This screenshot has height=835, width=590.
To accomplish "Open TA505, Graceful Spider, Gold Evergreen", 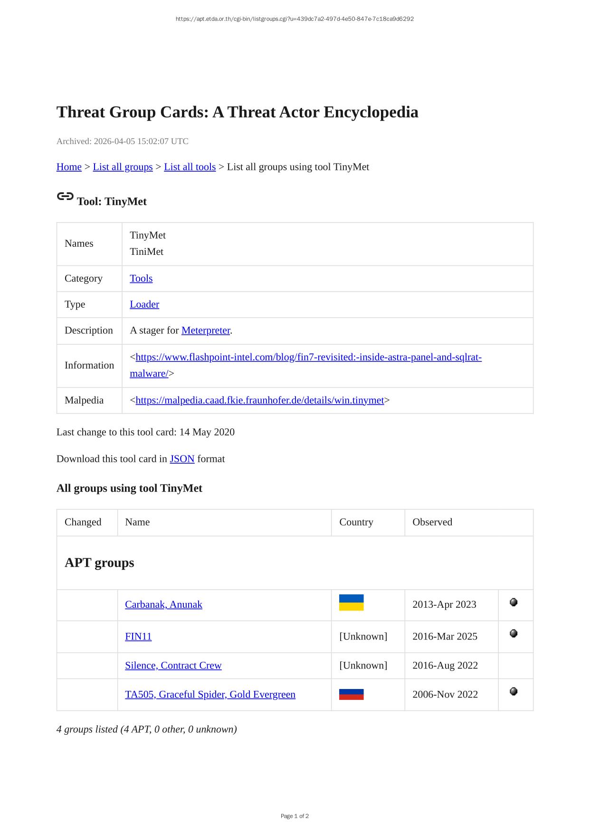I will (210, 694).
